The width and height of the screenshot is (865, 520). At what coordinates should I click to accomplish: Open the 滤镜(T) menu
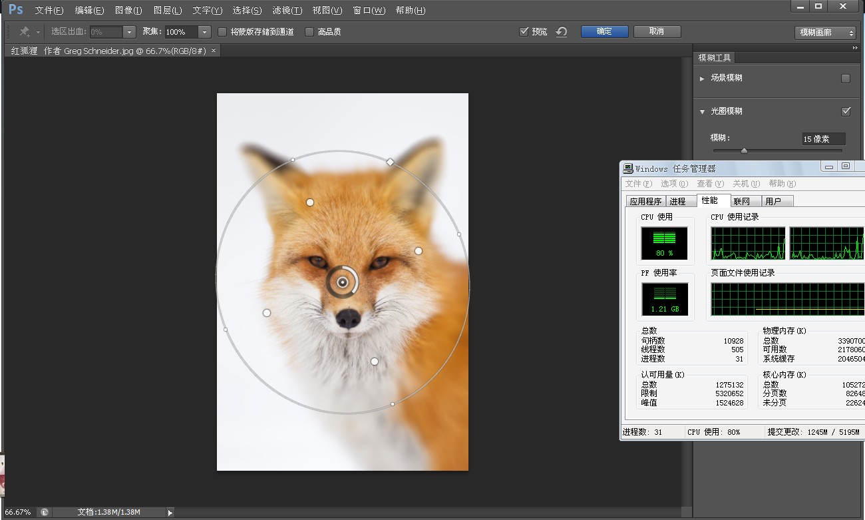coord(287,11)
